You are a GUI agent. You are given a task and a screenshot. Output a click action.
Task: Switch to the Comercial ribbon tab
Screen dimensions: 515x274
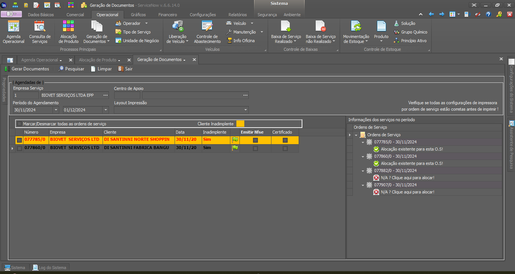(x=75, y=15)
